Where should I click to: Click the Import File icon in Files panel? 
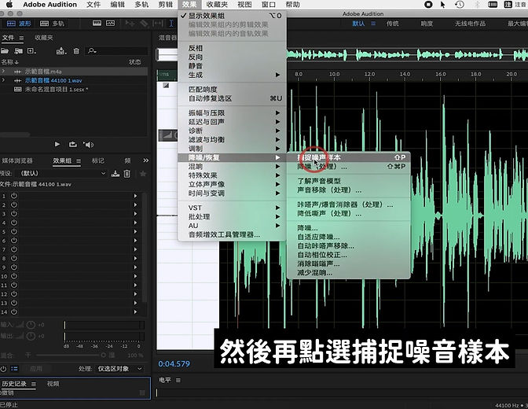[x=18, y=51]
